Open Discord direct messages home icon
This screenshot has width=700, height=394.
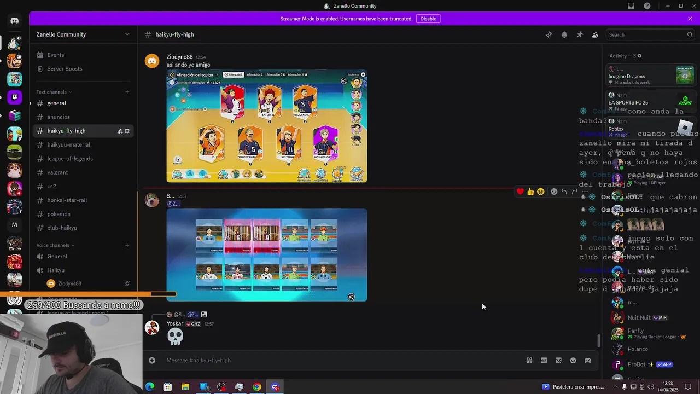15,20
